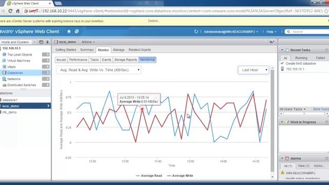
Task: Show Running tasks tab
Action: coord(301,58)
